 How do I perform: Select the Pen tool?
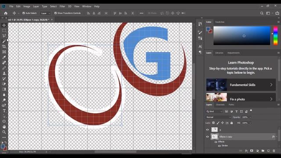[4, 105]
